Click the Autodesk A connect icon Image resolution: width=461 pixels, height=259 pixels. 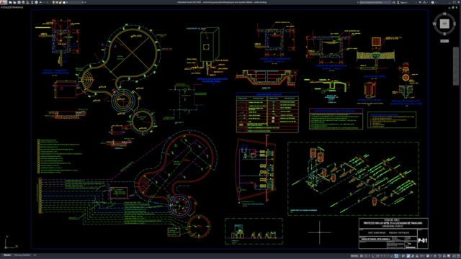pyautogui.click(x=424, y=2)
